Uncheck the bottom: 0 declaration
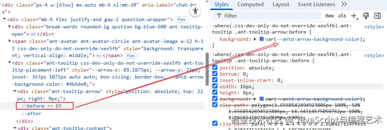This screenshot has height=130, width=387. (215, 74)
